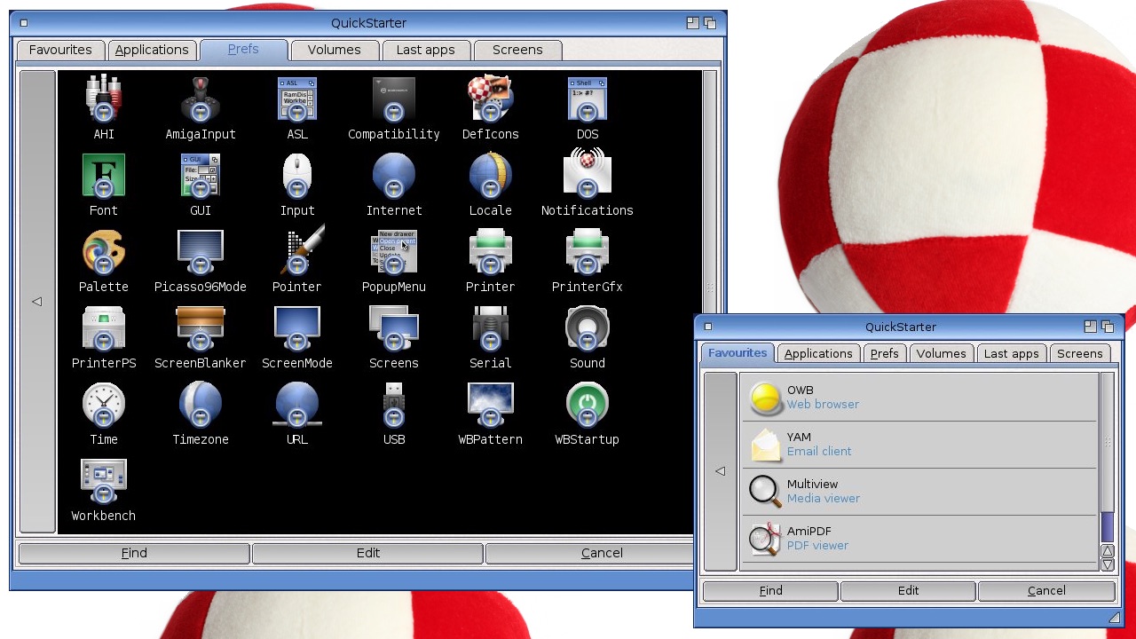Open the Printer prefs icon

point(491,252)
